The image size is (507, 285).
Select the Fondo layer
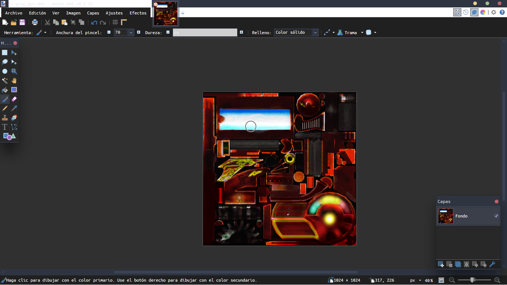point(468,216)
